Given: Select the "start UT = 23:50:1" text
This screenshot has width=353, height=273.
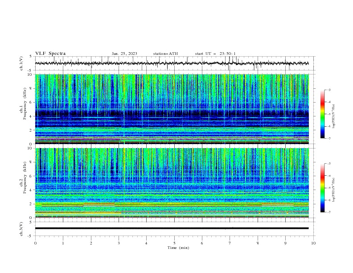Looking at the screenshot, I should [x=215, y=54].
